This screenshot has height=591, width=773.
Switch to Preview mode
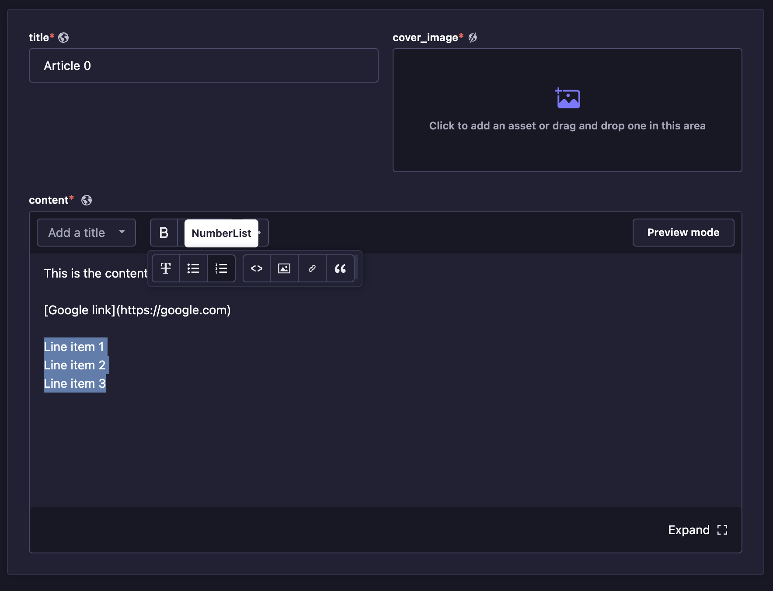[683, 233]
